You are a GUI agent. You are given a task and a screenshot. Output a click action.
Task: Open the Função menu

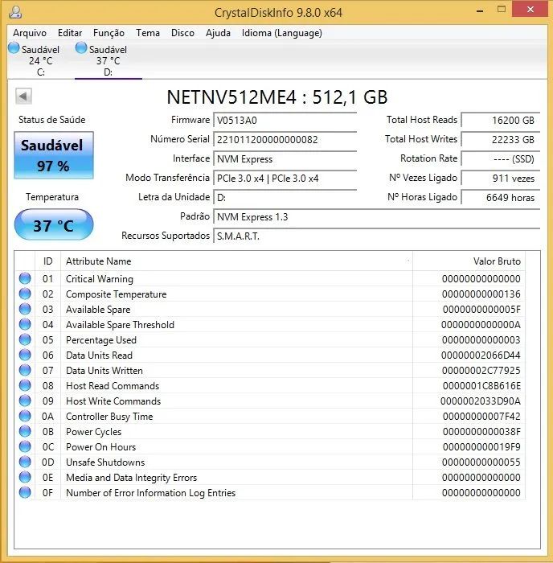[109, 33]
